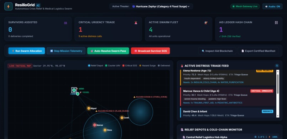This screenshot has height=139, width=287.
Task: Click the Active Swarm Fleet helicopter icon
Action: point(206,23)
